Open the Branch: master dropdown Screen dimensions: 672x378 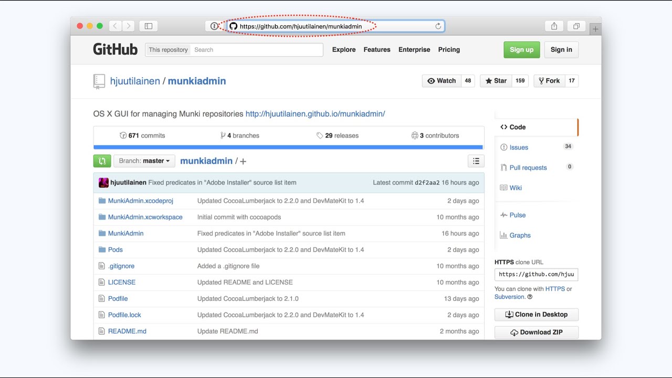coord(144,161)
